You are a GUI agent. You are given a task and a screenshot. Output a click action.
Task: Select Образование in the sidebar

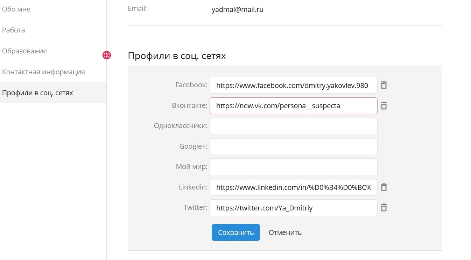click(x=24, y=51)
